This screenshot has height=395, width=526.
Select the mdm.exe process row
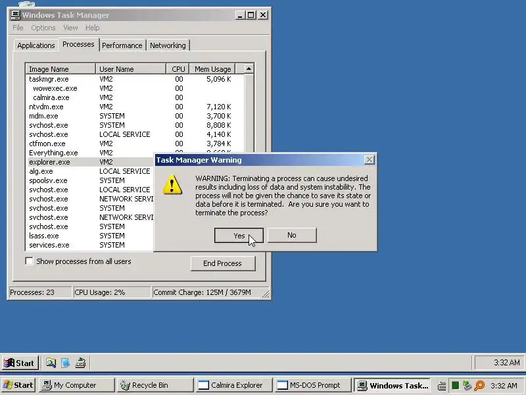tap(135, 116)
